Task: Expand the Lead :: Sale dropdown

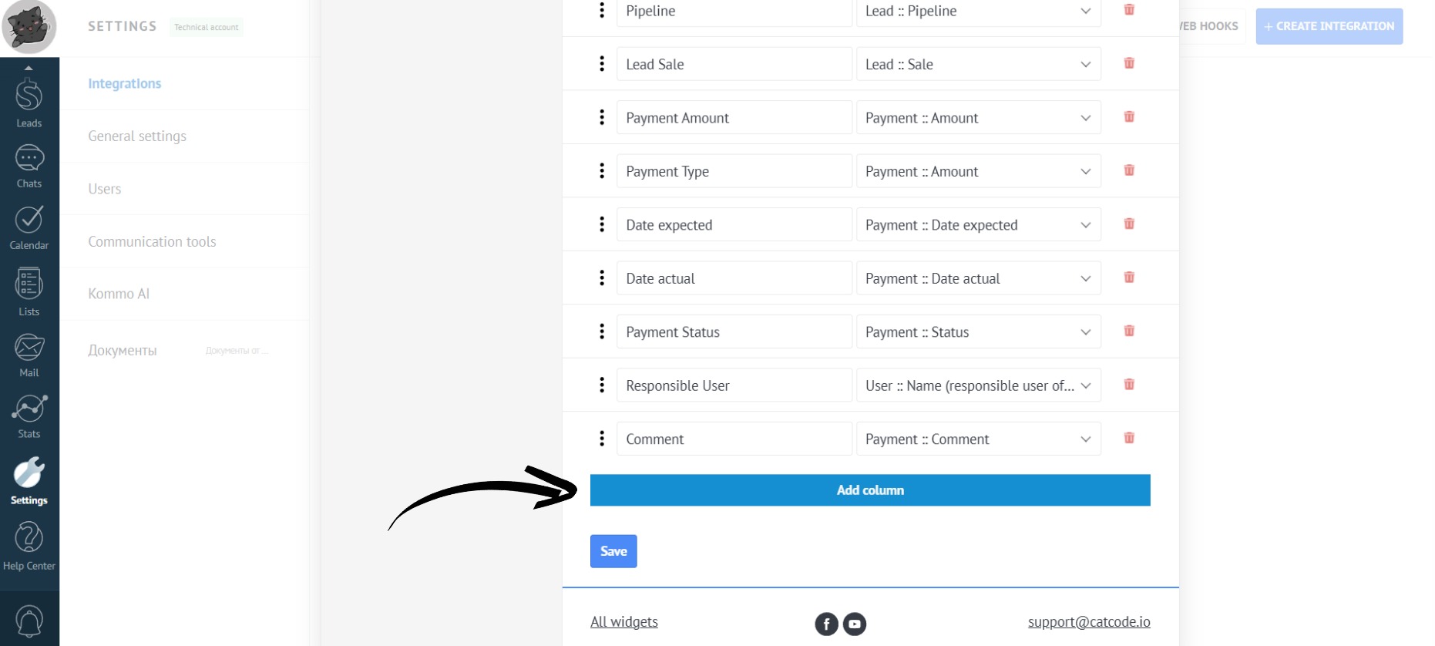Action: tap(978, 65)
